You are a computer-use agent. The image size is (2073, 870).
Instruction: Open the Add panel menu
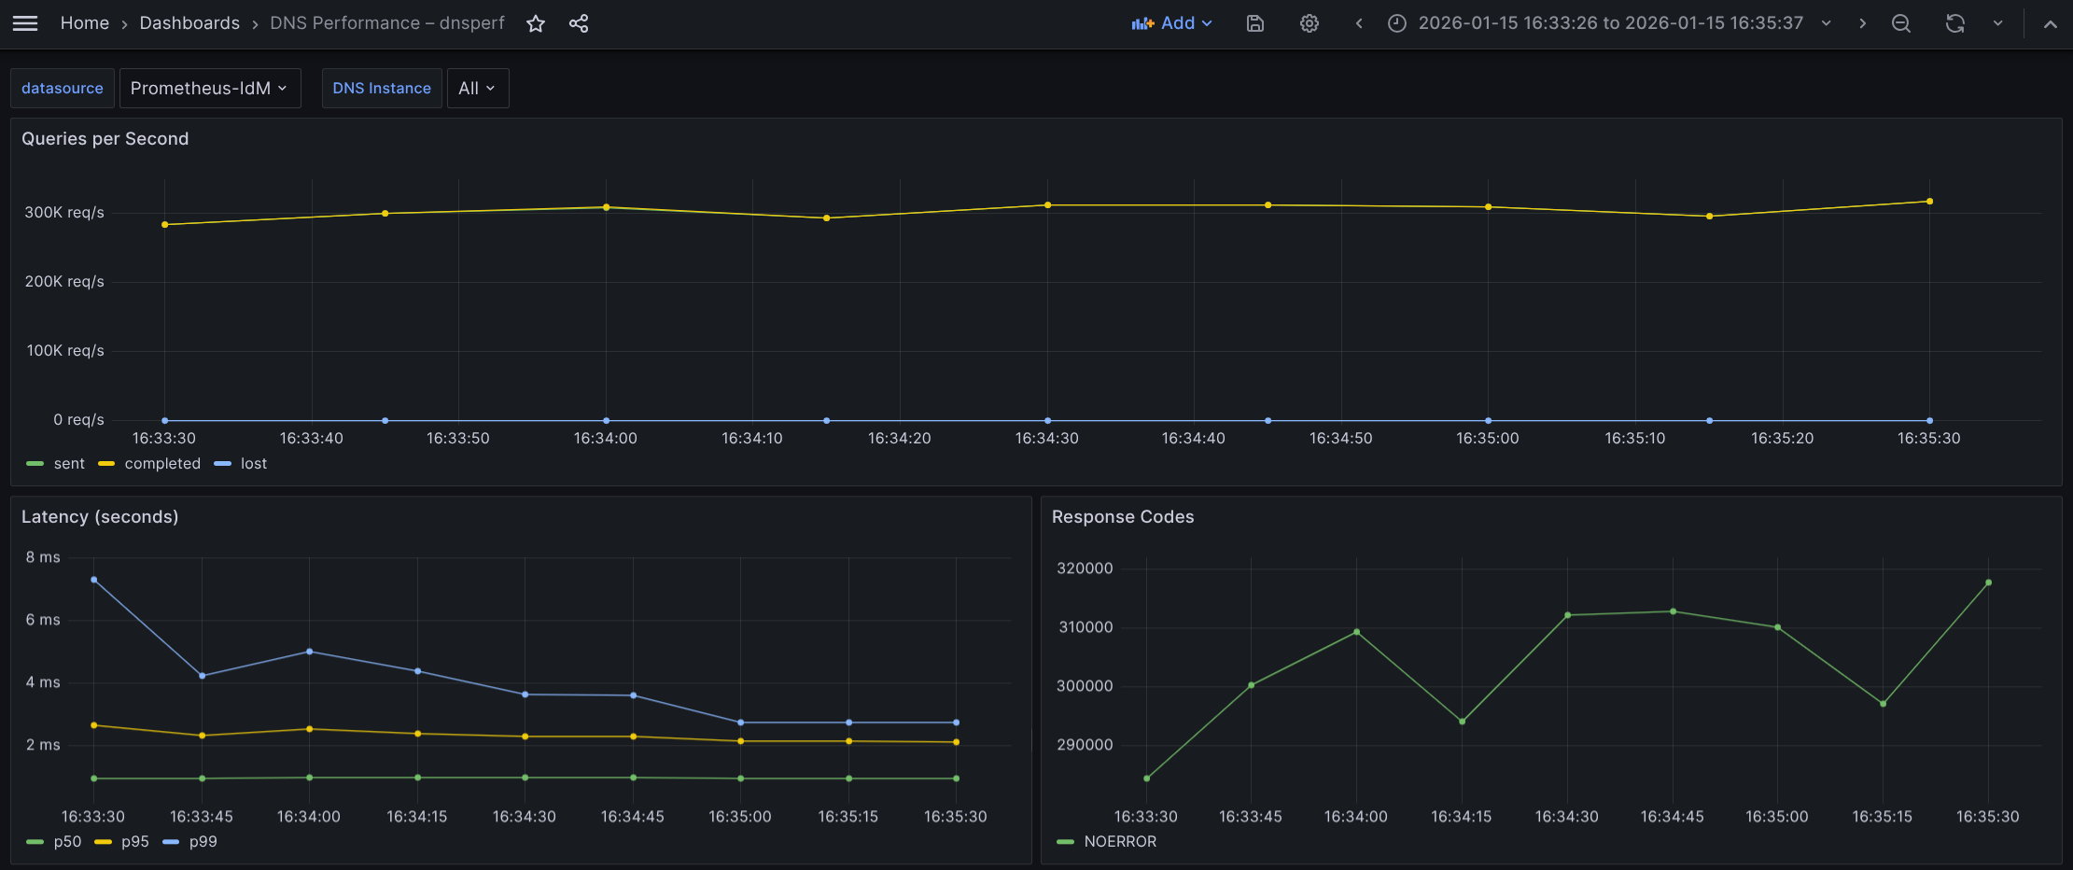click(1171, 23)
